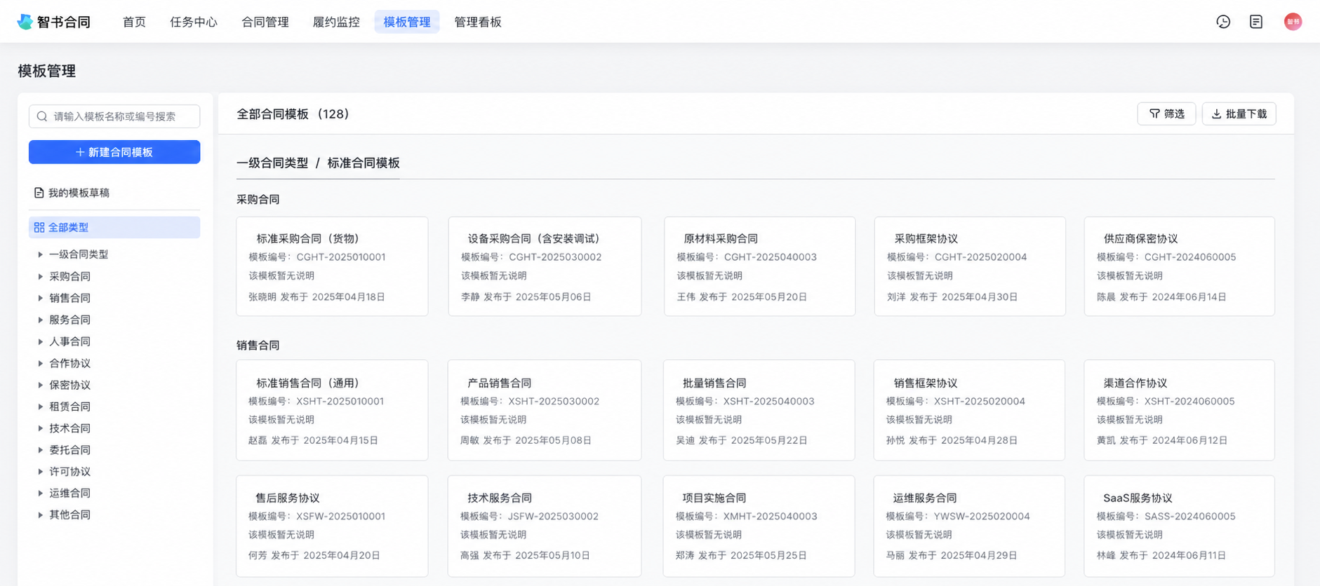Expand the 租赁合同 tree node
The height and width of the screenshot is (586, 1320).
[x=40, y=407]
